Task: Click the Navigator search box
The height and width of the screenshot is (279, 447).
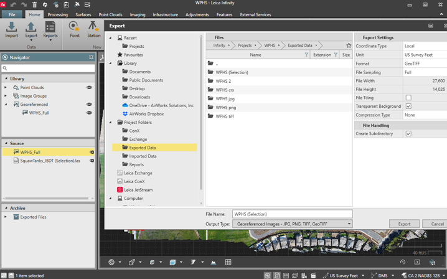Action: point(48,68)
